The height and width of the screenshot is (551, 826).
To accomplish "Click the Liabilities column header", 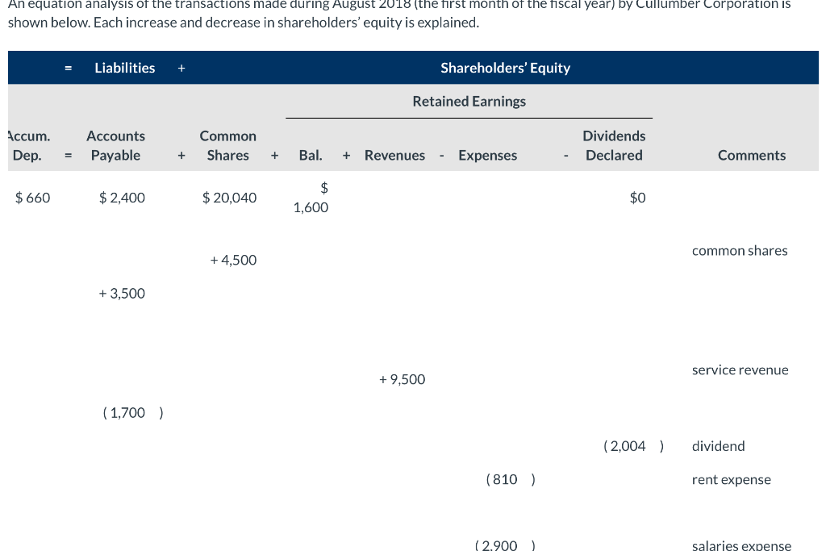I will point(124,68).
